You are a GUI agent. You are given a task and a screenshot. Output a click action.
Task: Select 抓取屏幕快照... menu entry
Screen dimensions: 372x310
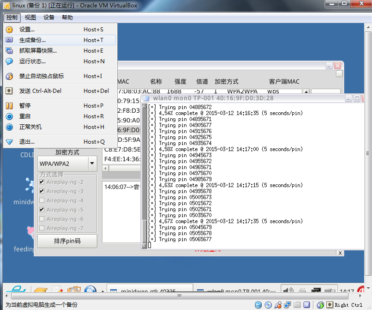[60, 51]
